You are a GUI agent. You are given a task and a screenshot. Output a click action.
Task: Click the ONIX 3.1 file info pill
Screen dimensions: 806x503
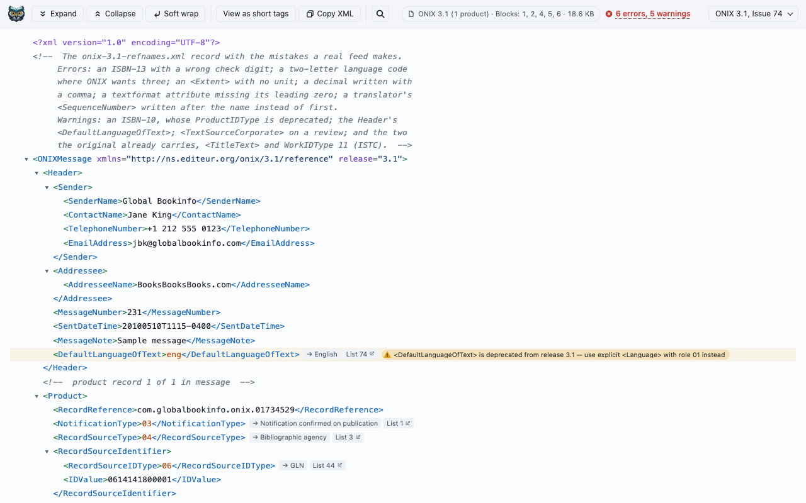(501, 14)
